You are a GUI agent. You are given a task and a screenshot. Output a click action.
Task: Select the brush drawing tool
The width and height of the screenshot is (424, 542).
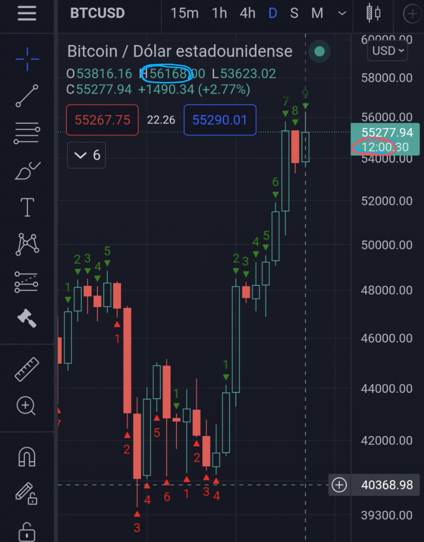point(27,171)
